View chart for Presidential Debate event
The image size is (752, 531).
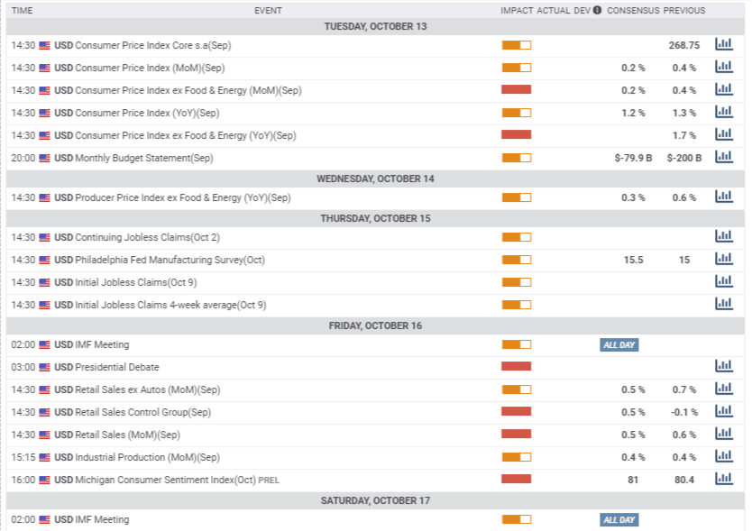[x=723, y=366]
